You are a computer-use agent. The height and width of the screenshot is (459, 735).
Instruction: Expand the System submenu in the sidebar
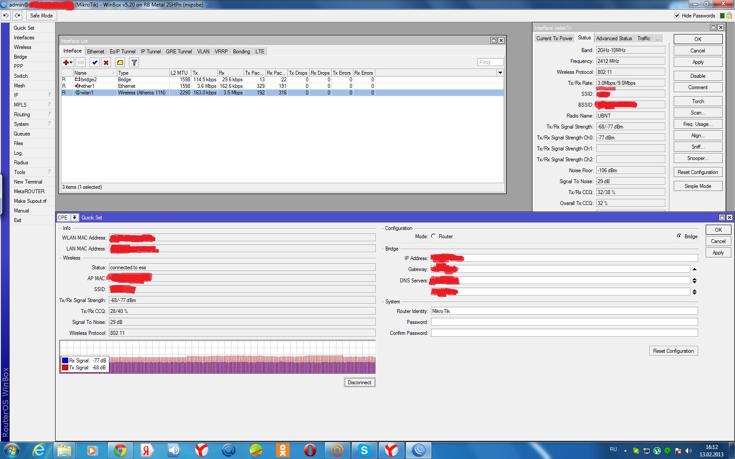point(50,124)
